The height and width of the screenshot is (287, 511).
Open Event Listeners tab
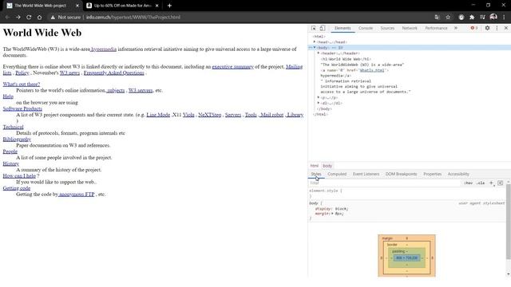[366, 174]
